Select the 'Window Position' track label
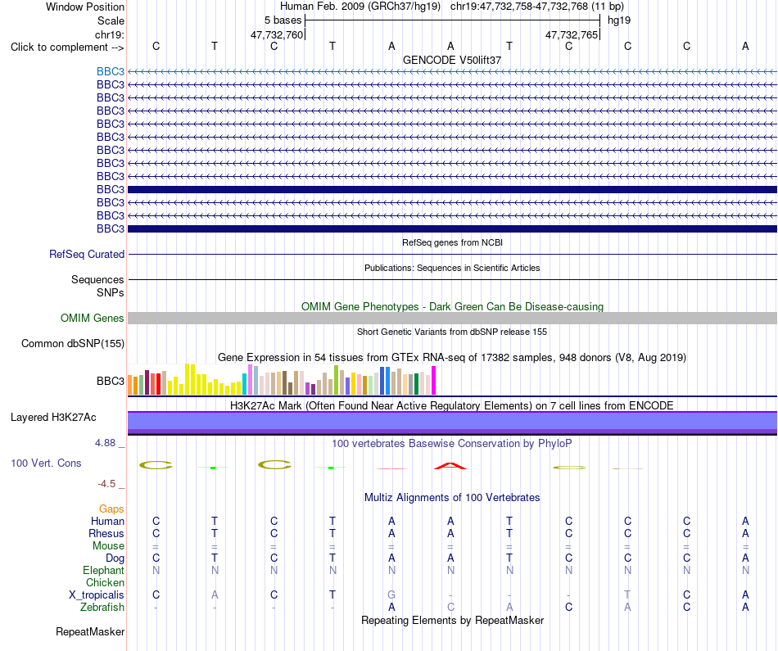 (85, 7)
